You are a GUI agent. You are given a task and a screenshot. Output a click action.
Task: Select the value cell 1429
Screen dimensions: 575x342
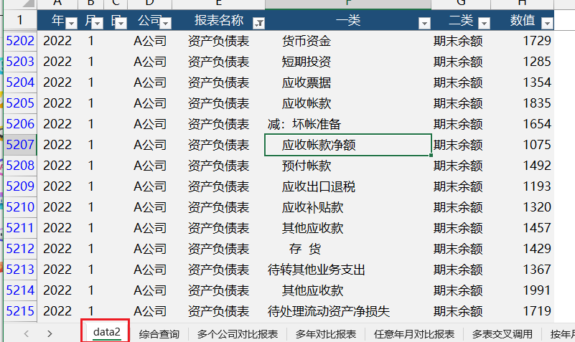click(522, 249)
